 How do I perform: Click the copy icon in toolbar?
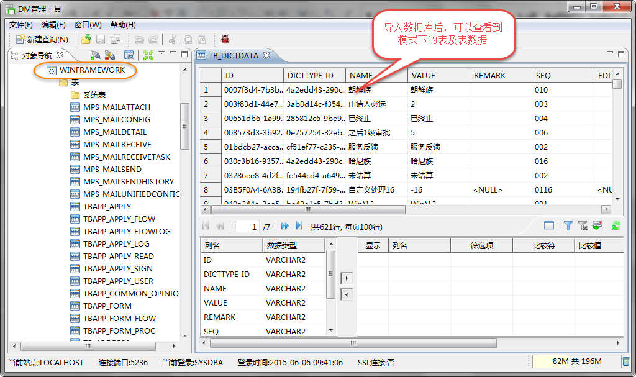187,39
